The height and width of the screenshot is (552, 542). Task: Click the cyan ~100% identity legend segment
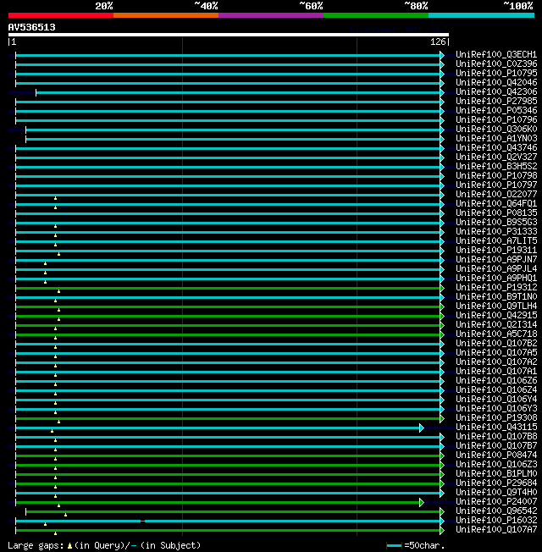(x=481, y=15)
